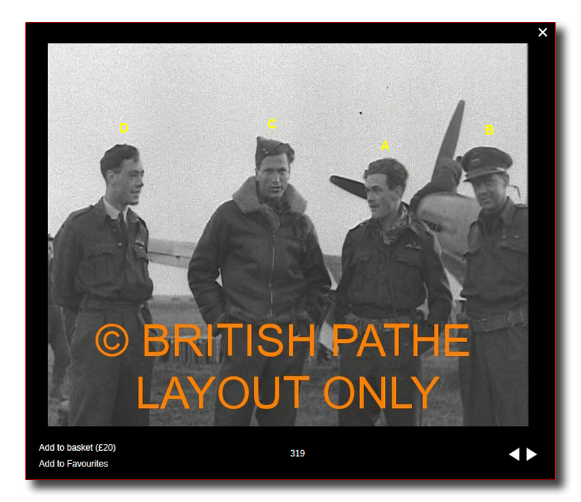Click the airmen photograph still
Viewport: 581px width, 502px height.
[x=288, y=235]
